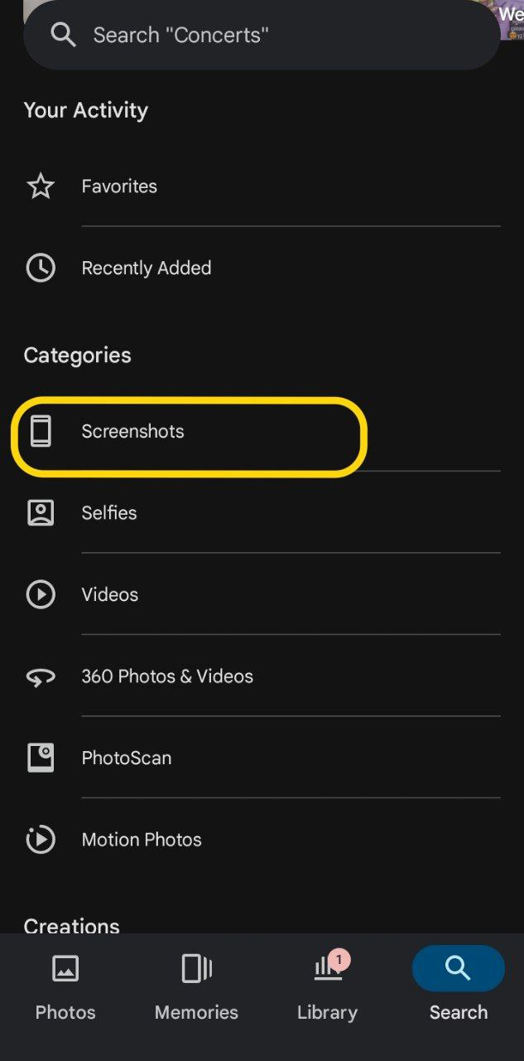524x1061 pixels.
Task: Tap the PhotoScan icon
Action: pyautogui.click(x=41, y=758)
